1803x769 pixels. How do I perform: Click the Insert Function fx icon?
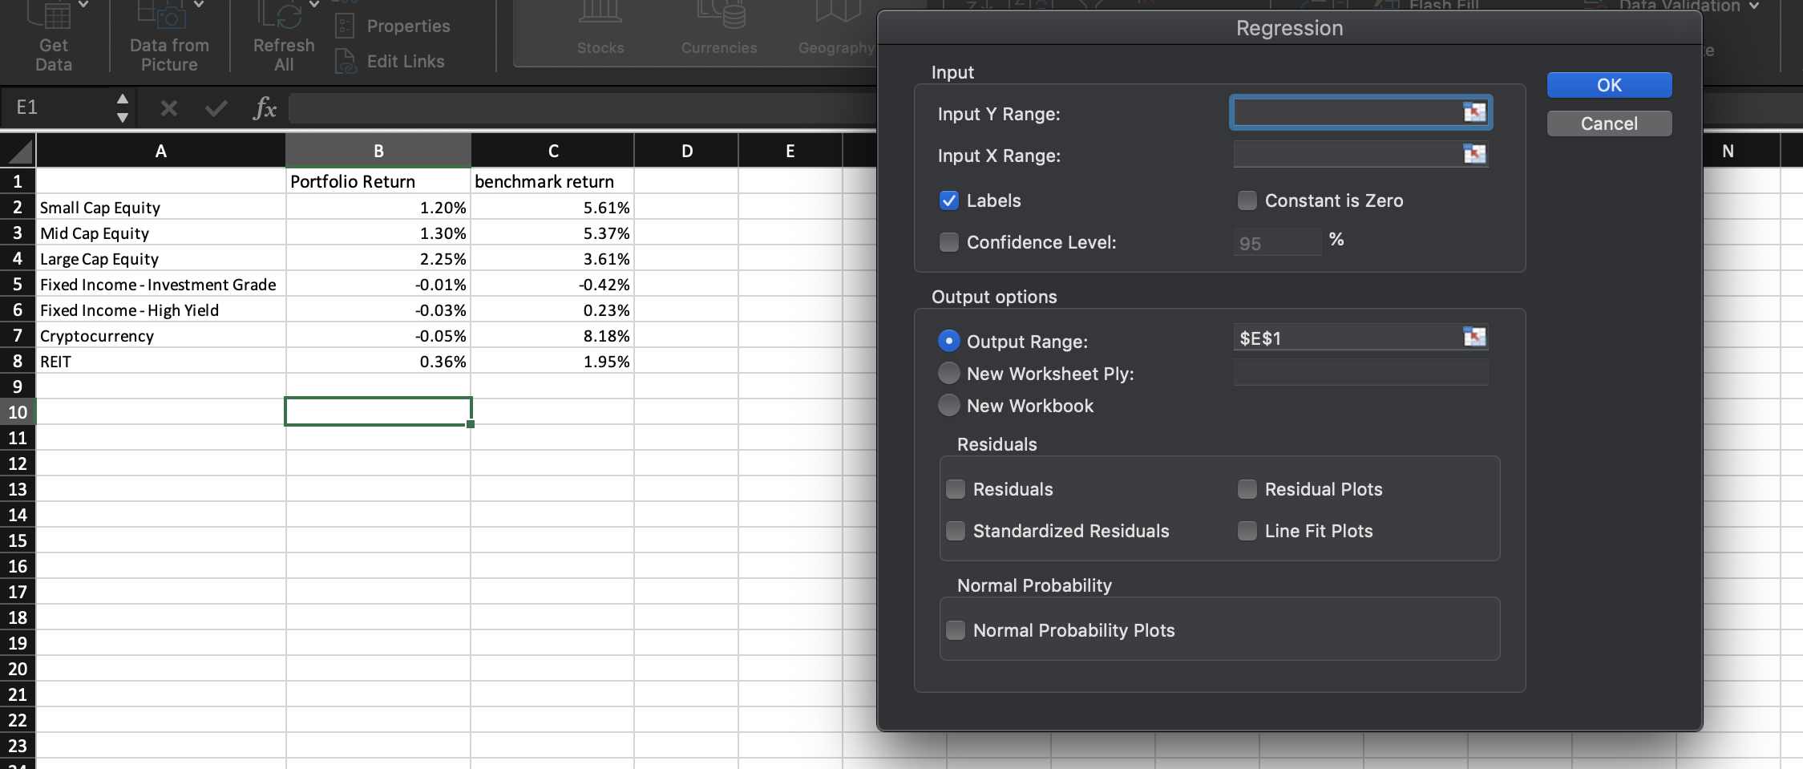click(264, 107)
